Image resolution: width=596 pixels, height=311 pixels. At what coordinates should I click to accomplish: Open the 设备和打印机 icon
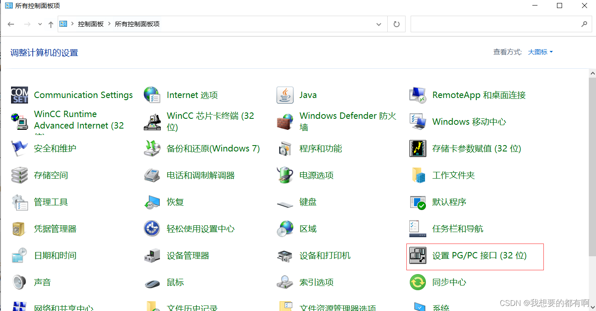coord(285,255)
